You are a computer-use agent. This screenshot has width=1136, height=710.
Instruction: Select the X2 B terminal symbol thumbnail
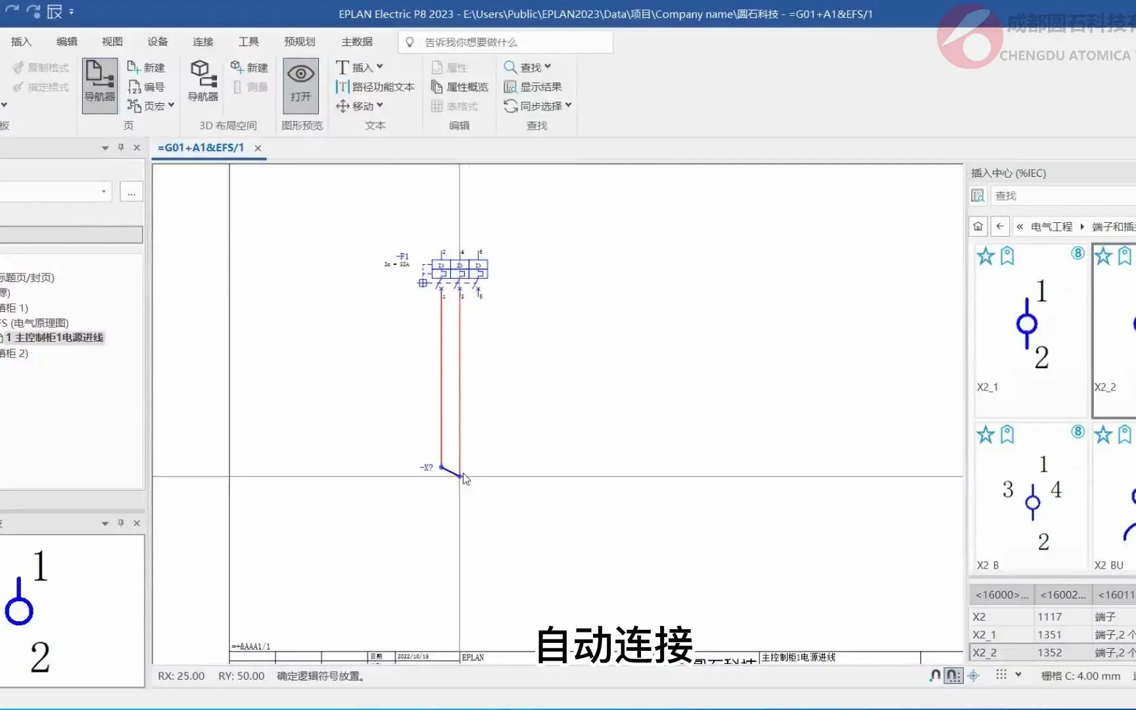(1031, 498)
